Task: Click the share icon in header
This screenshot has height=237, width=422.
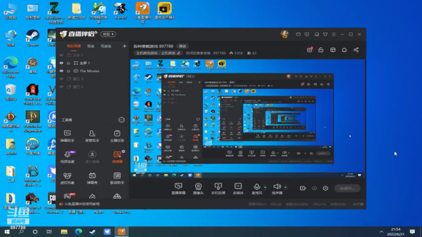Action: click(356, 50)
